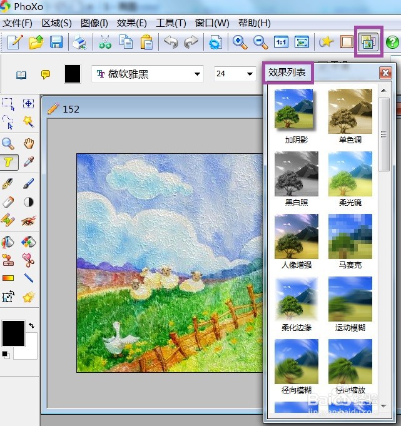Select the rectangle selection tool
The image size is (401, 426).
click(x=8, y=104)
